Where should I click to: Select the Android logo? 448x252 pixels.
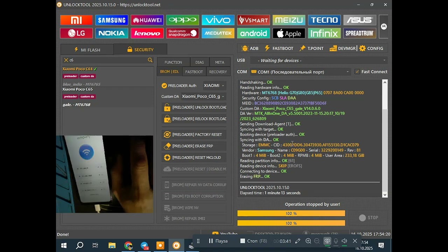(253, 33)
